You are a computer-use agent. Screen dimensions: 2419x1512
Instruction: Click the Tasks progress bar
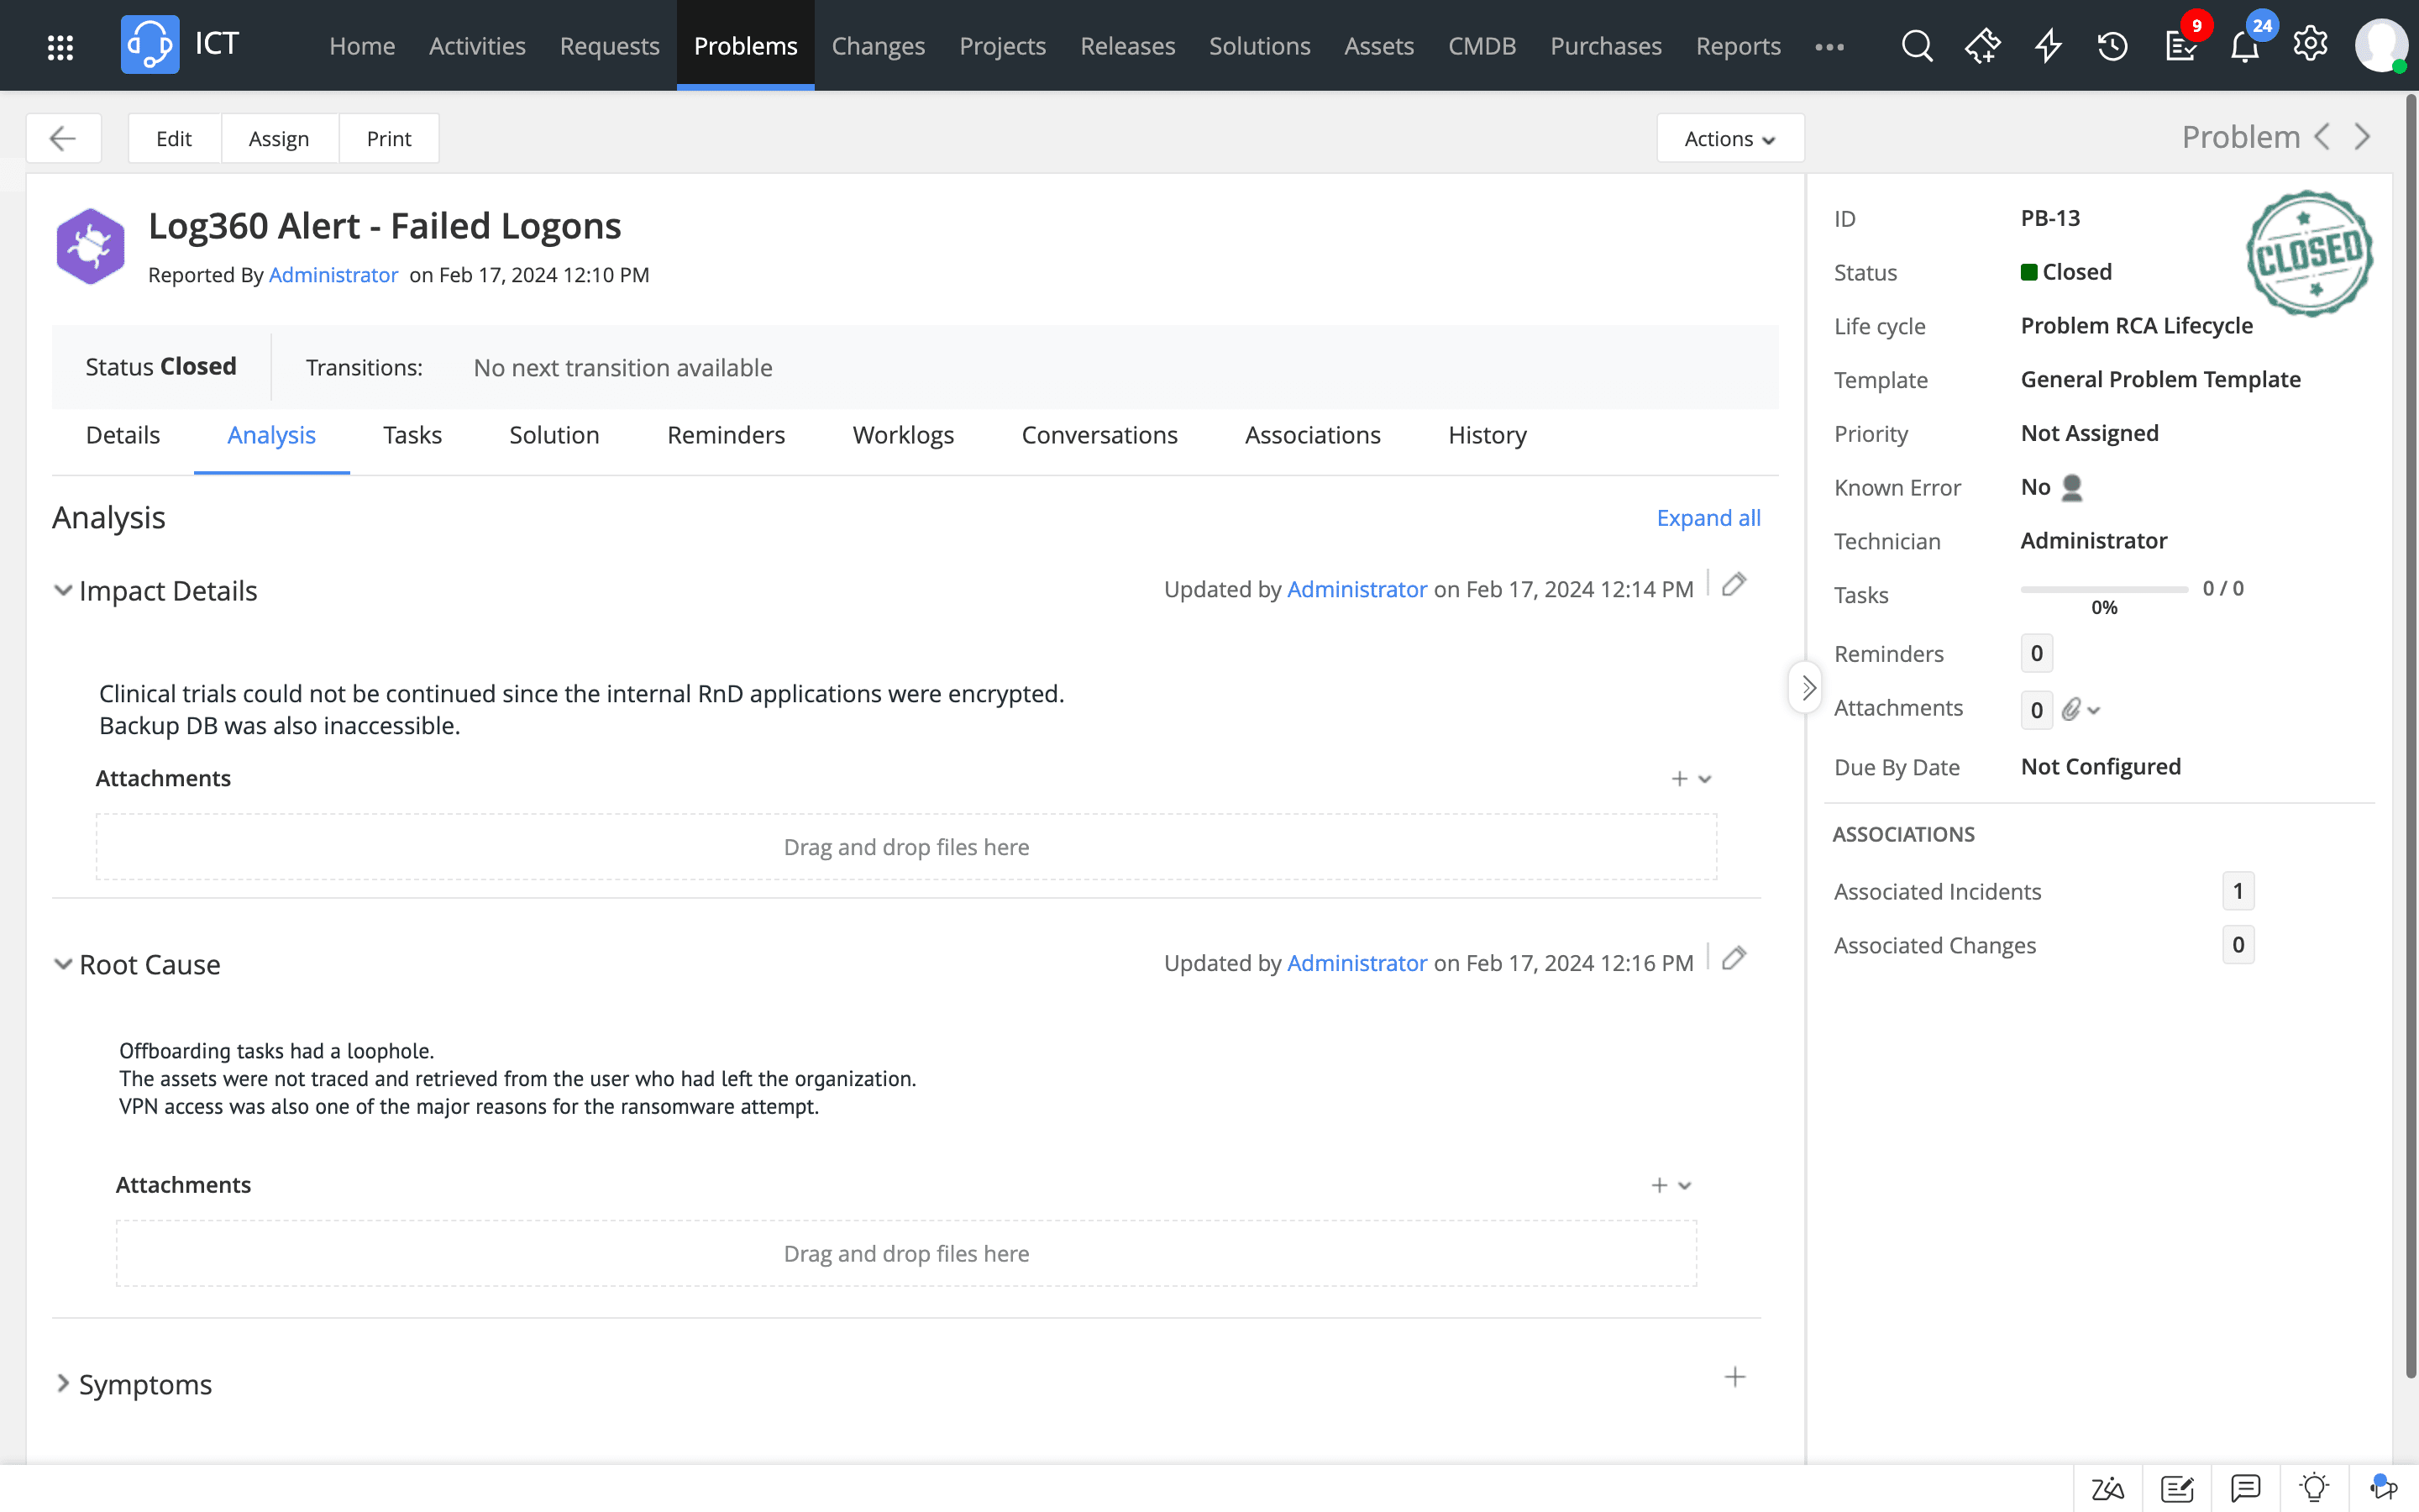point(2103,590)
